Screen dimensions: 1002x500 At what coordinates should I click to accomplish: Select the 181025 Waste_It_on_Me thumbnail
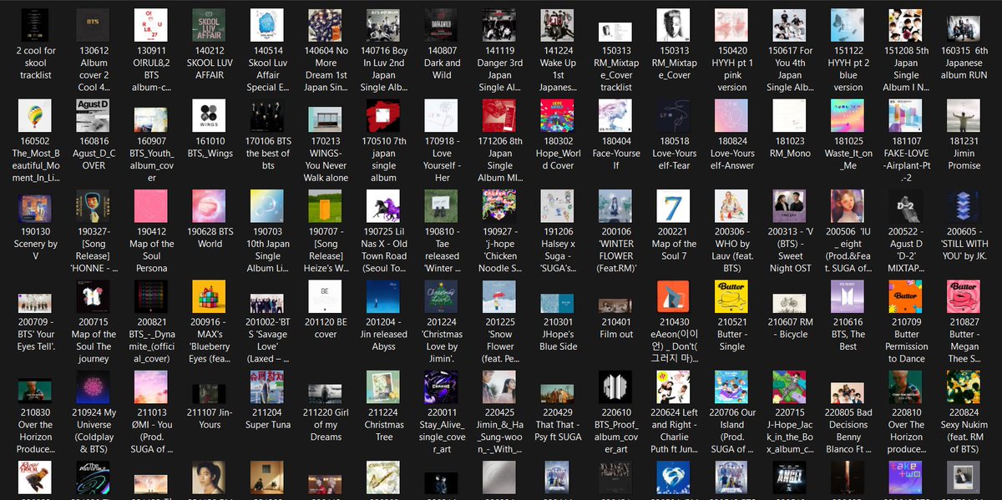(x=848, y=116)
